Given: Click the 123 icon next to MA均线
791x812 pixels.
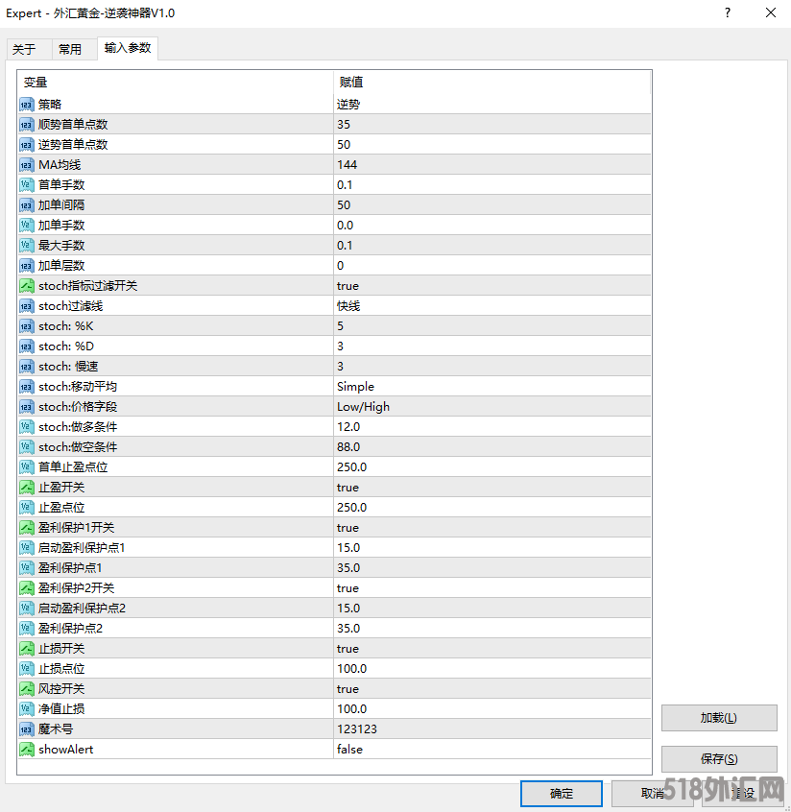Looking at the screenshot, I should pos(26,164).
